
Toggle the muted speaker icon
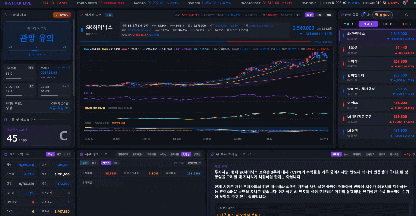pyautogui.click(x=368, y=15)
